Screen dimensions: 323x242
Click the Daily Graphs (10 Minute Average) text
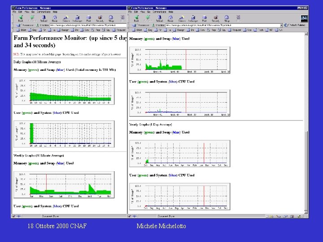(37, 62)
